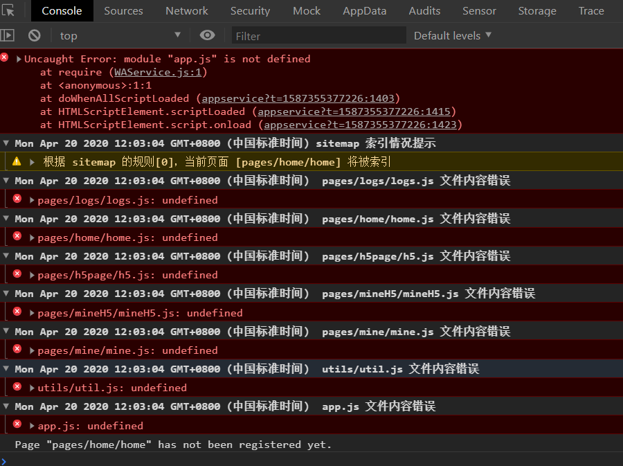Viewport: 623px width, 466px height.
Task: Click the Filter input field
Action: point(318,36)
